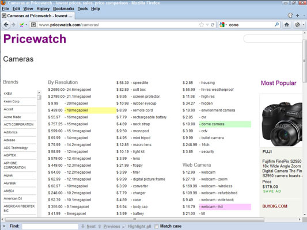Open the History menu

click(x=43, y=9)
